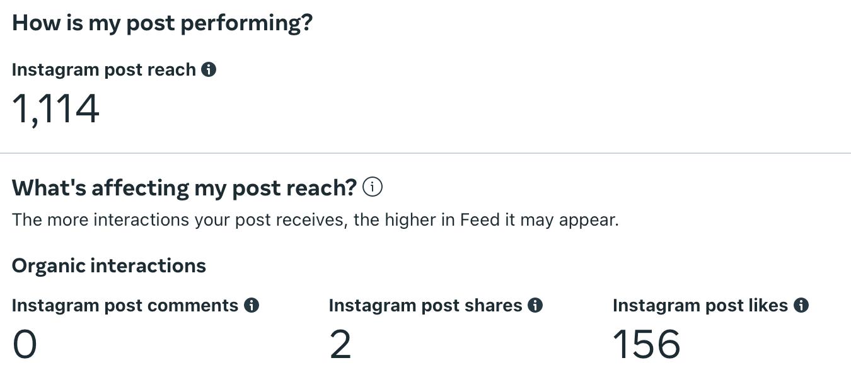
Task: Show info tooltip for Instagram post shares
Action: coord(535,306)
